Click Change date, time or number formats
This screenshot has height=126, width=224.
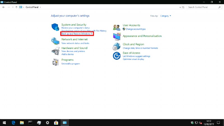[140, 48]
